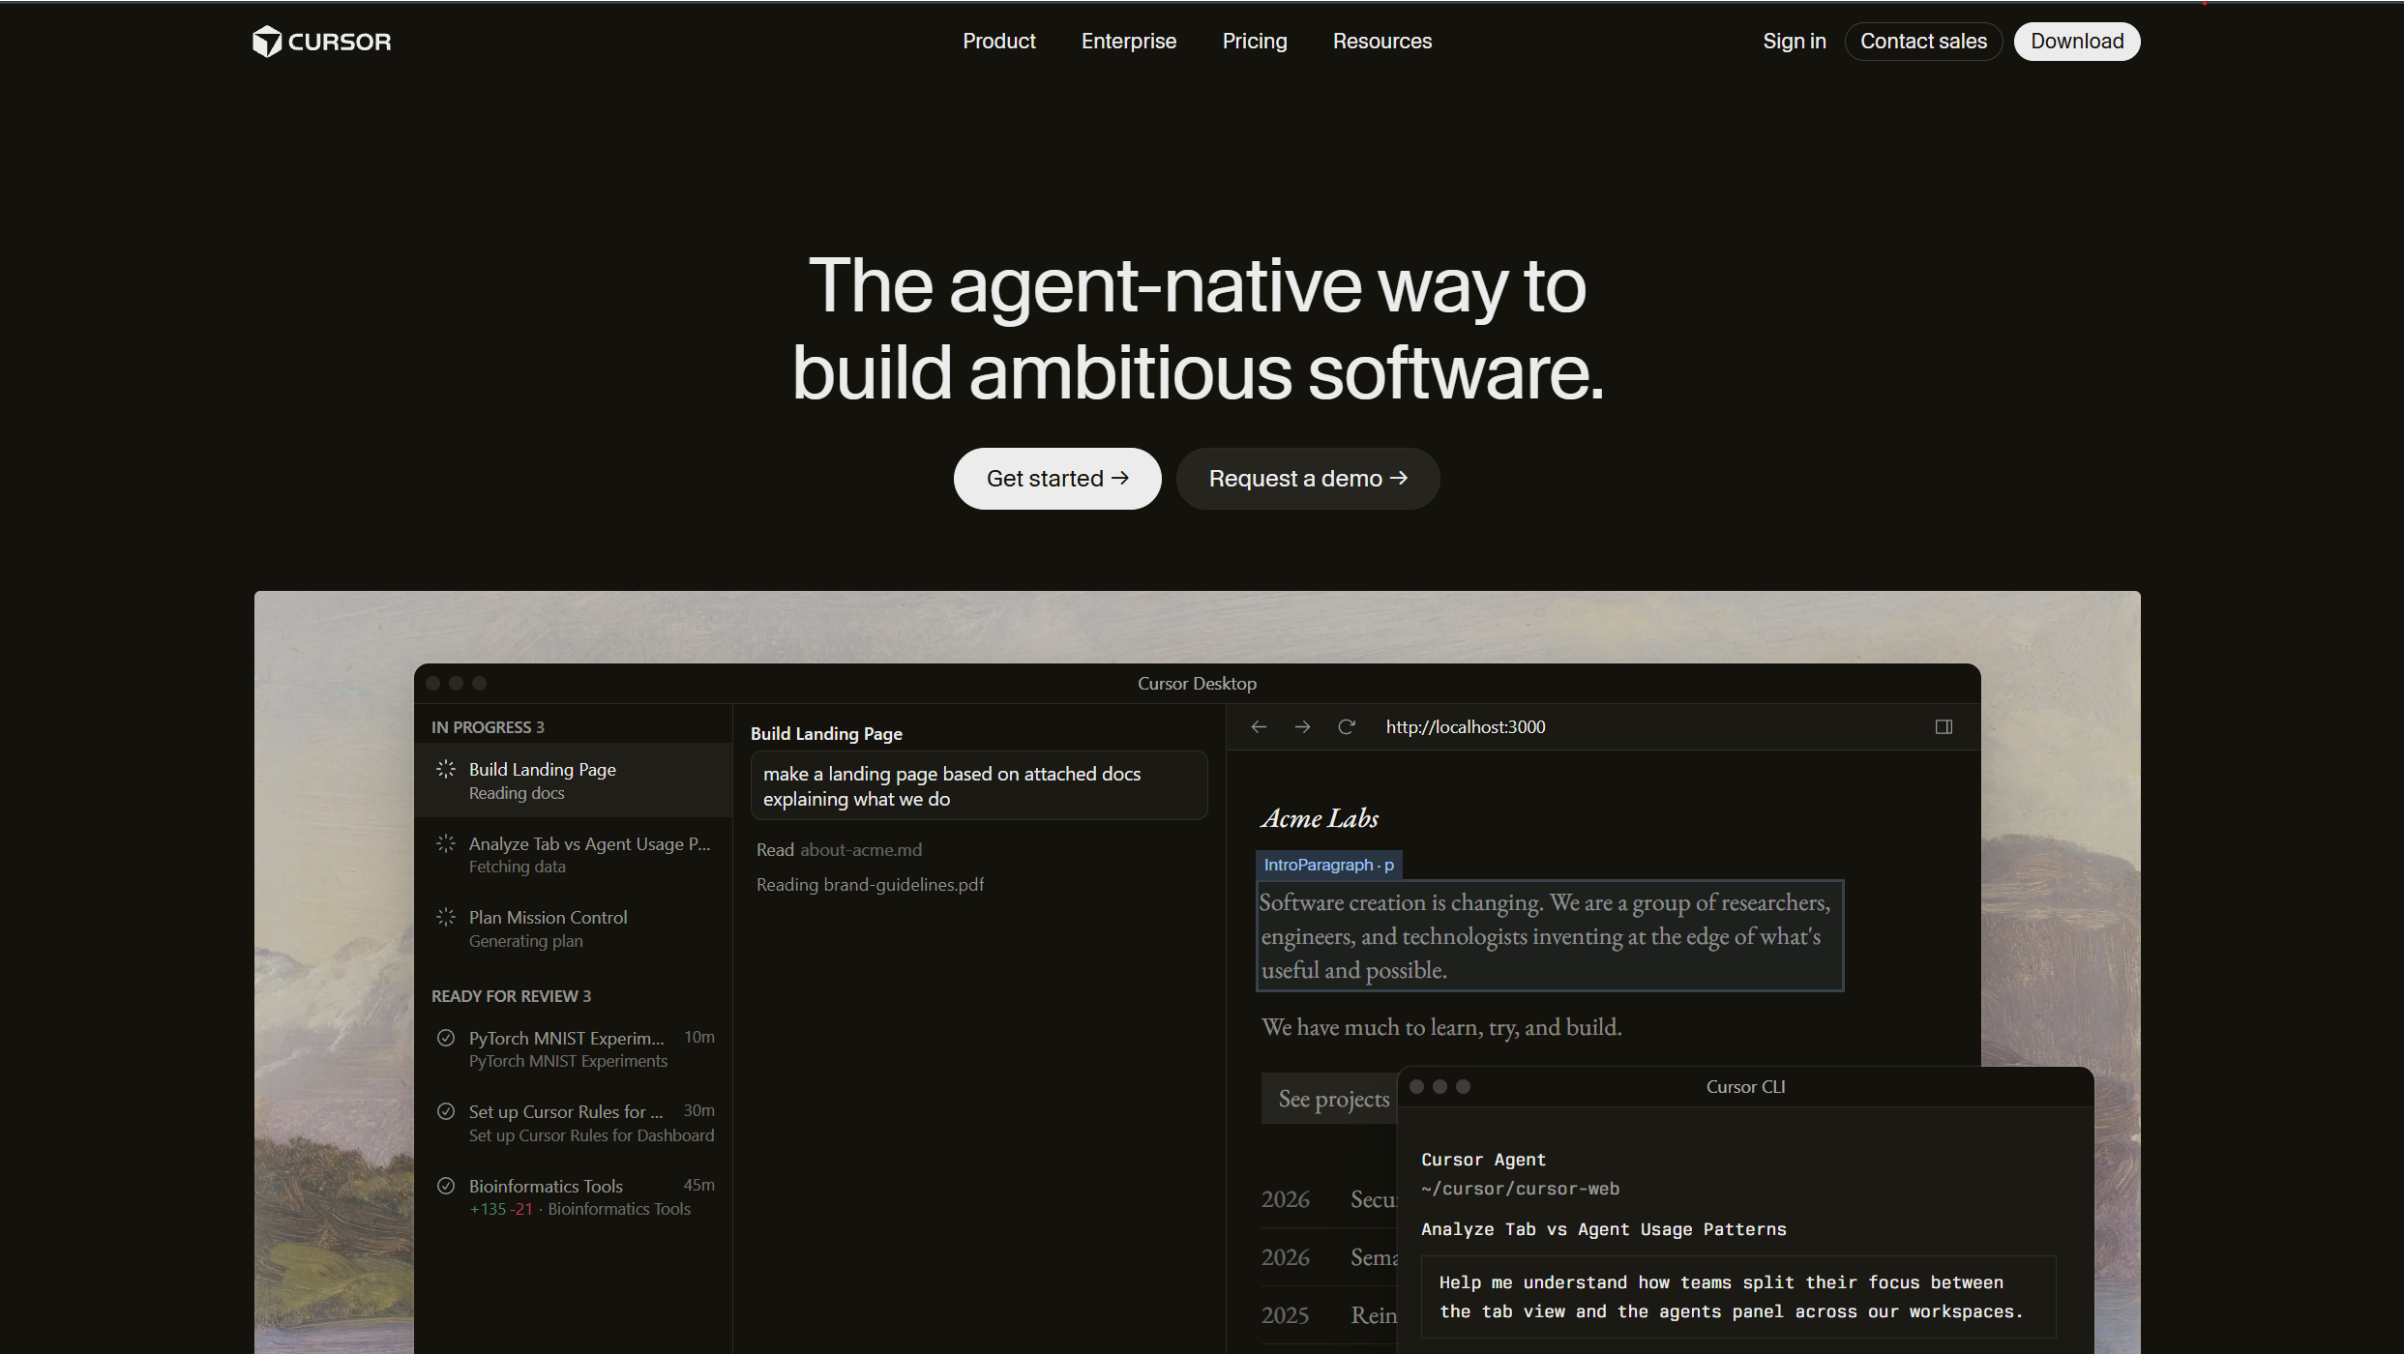Click the ~/cursor/cursor-web path in CLI
The width and height of the screenshot is (2404, 1354).
[1520, 1189]
